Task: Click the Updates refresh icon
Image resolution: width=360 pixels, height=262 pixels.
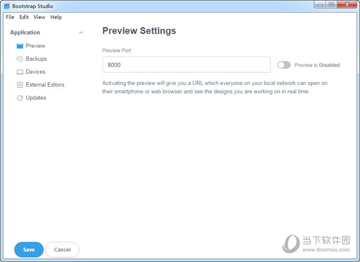Action: click(x=20, y=98)
